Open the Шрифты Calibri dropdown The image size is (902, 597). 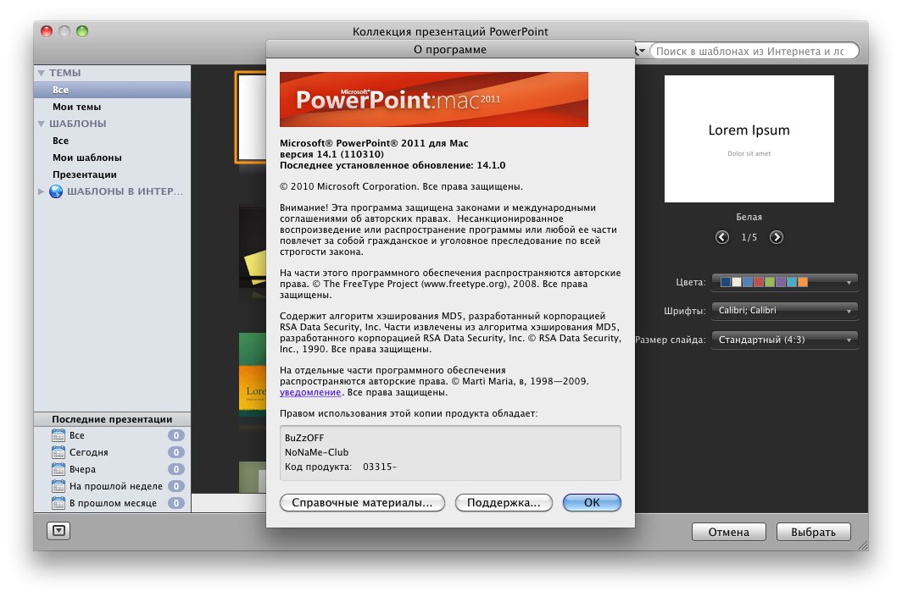(x=785, y=310)
